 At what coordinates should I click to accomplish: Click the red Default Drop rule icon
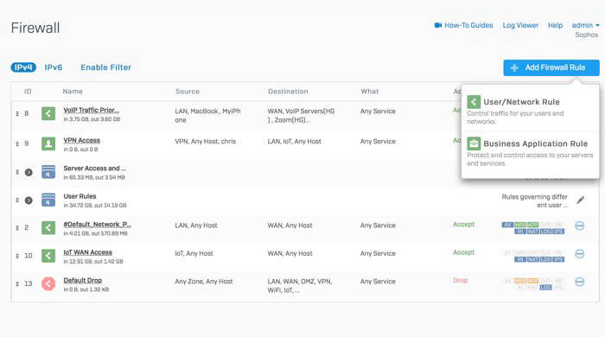(48, 283)
